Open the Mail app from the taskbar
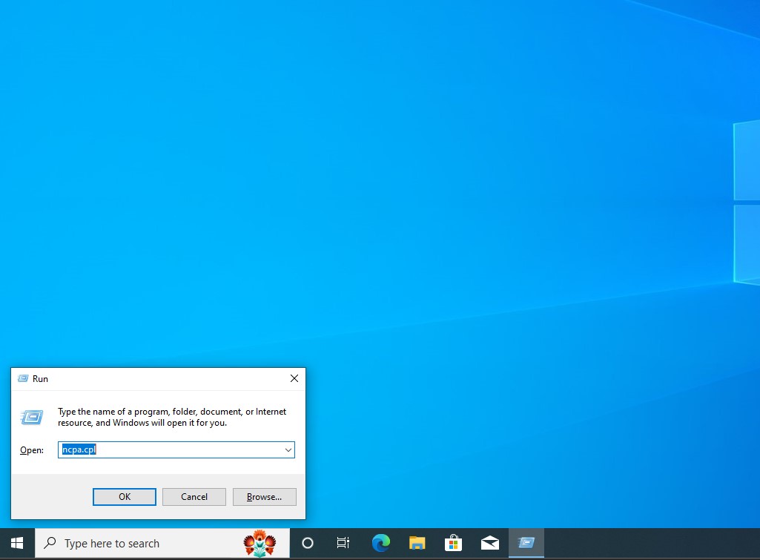760x560 pixels. (x=489, y=543)
